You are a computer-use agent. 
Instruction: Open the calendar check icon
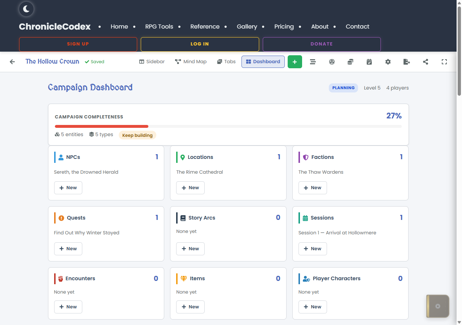coord(369,62)
